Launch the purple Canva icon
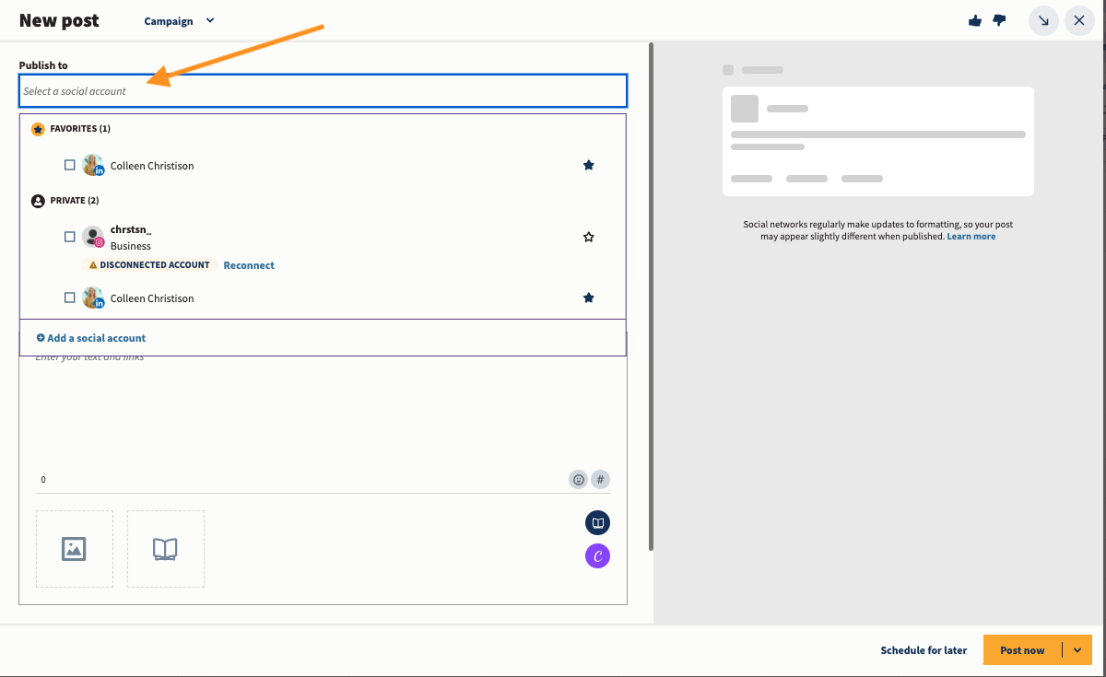This screenshot has width=1106, height=677. [597, 555]
